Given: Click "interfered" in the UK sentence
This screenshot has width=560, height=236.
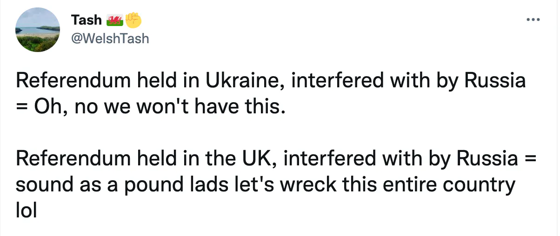Looking at the screenshot, I should 325,159.
